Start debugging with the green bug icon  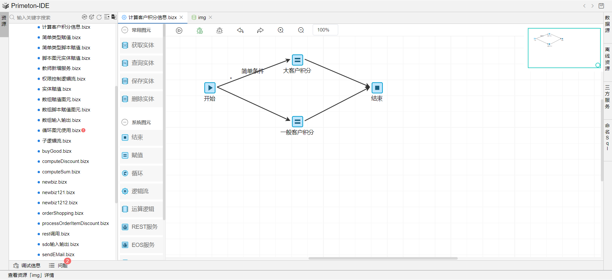point(200,31)
